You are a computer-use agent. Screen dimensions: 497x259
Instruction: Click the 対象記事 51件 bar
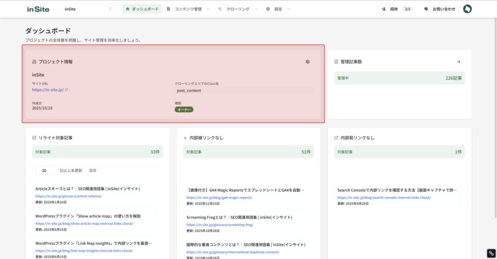coord(248,152)
